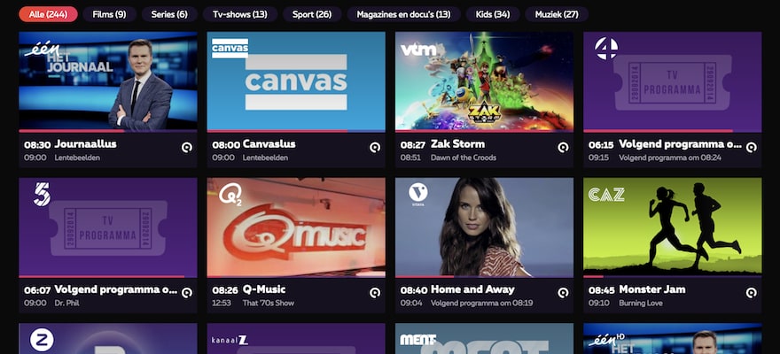Click replay icon on Canvaslus card
Image resolution: width=780 pixels, height=354 pixels.
tap(375, 148)
